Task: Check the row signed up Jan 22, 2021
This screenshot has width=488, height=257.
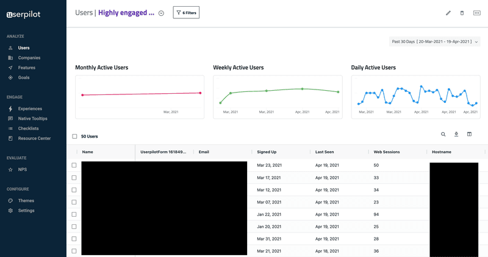Action: pyautogui.click(x=74, y=214)
